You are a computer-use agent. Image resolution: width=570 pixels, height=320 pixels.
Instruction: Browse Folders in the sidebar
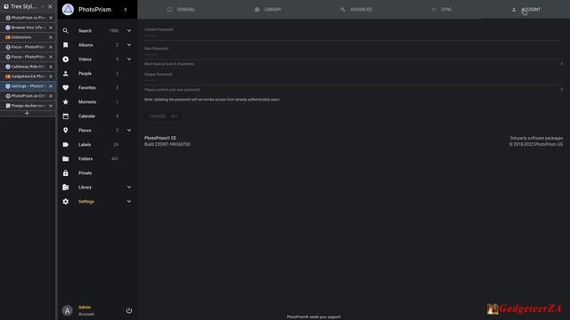pyautogui.click(x=85, y=158)
